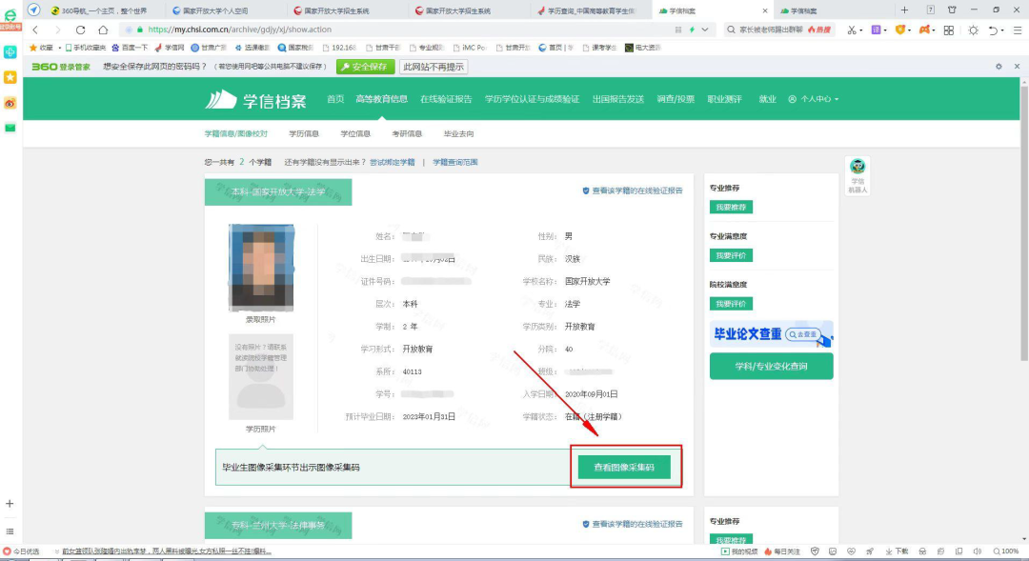Open the 下载 downloads icon in status bar
The height and width of the screenshot is (561, 1029).
(897, 551)
